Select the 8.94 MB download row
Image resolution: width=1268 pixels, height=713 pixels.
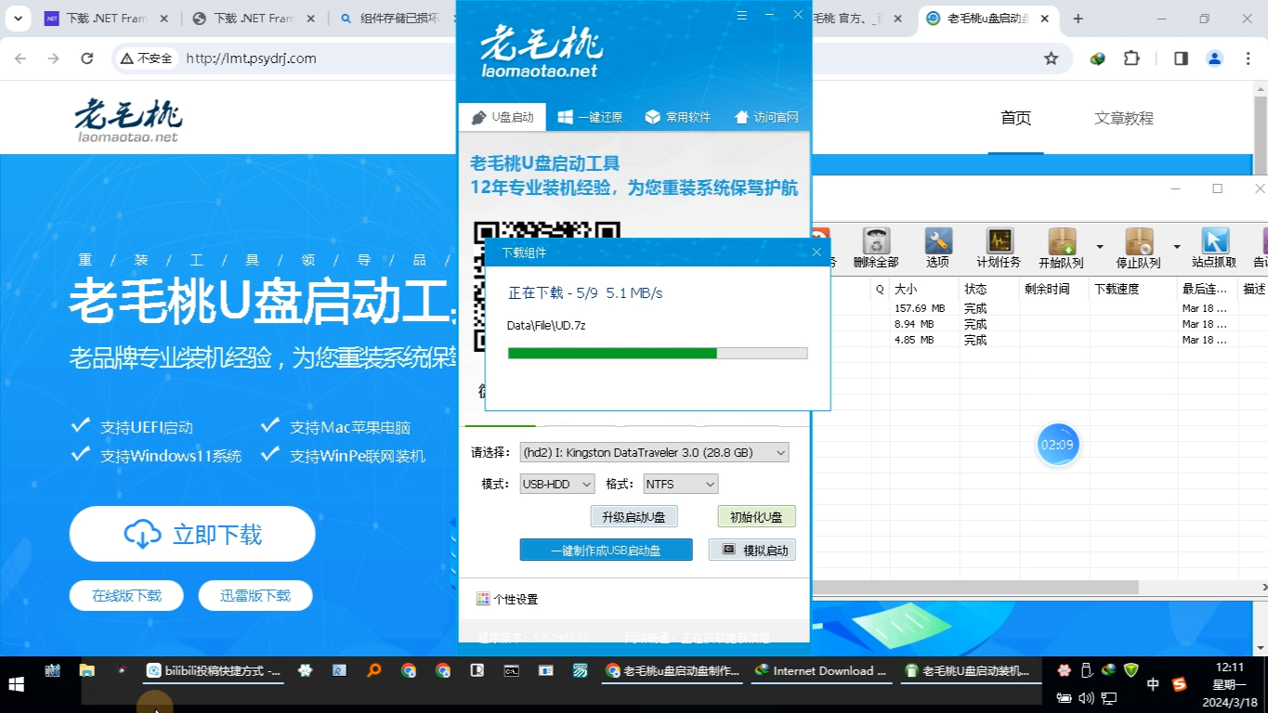pos(1040,324)
